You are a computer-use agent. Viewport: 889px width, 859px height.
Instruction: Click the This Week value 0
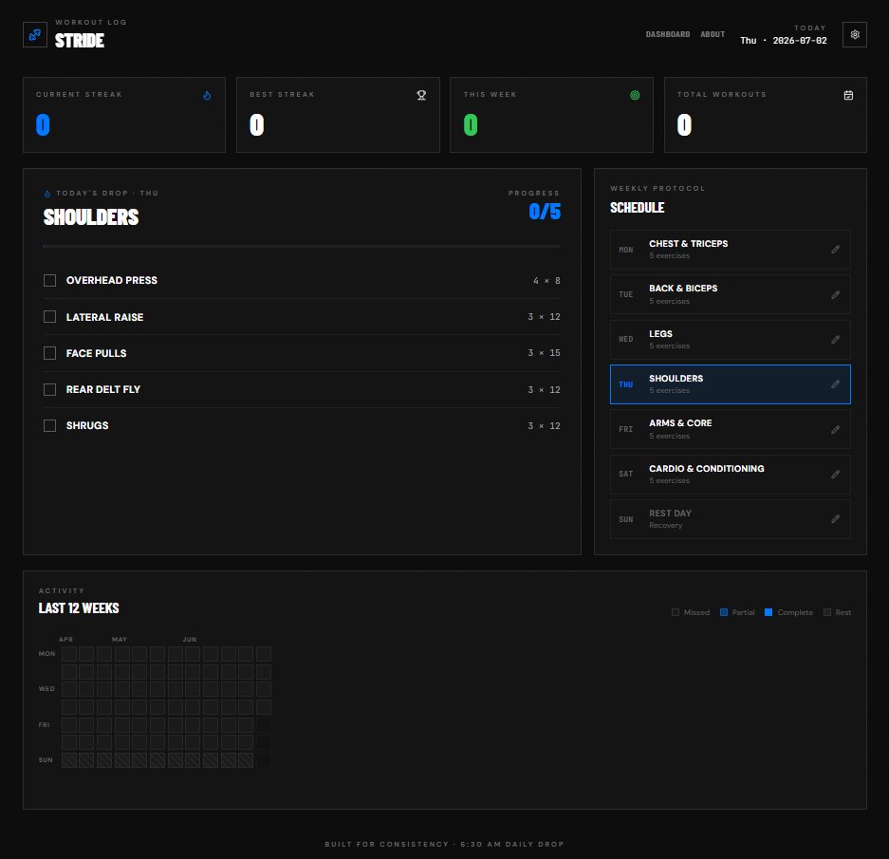pos(471,125)
